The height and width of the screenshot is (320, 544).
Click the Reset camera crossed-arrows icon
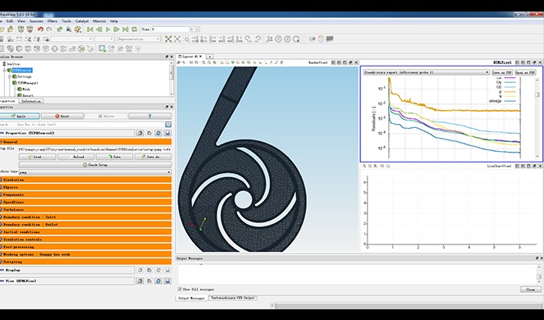click(x=168, y=39)
